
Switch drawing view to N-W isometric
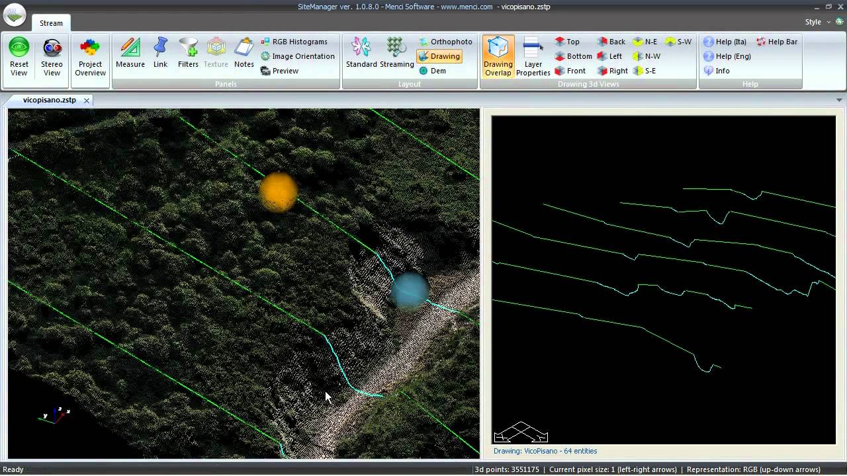[x=646, y=56]
